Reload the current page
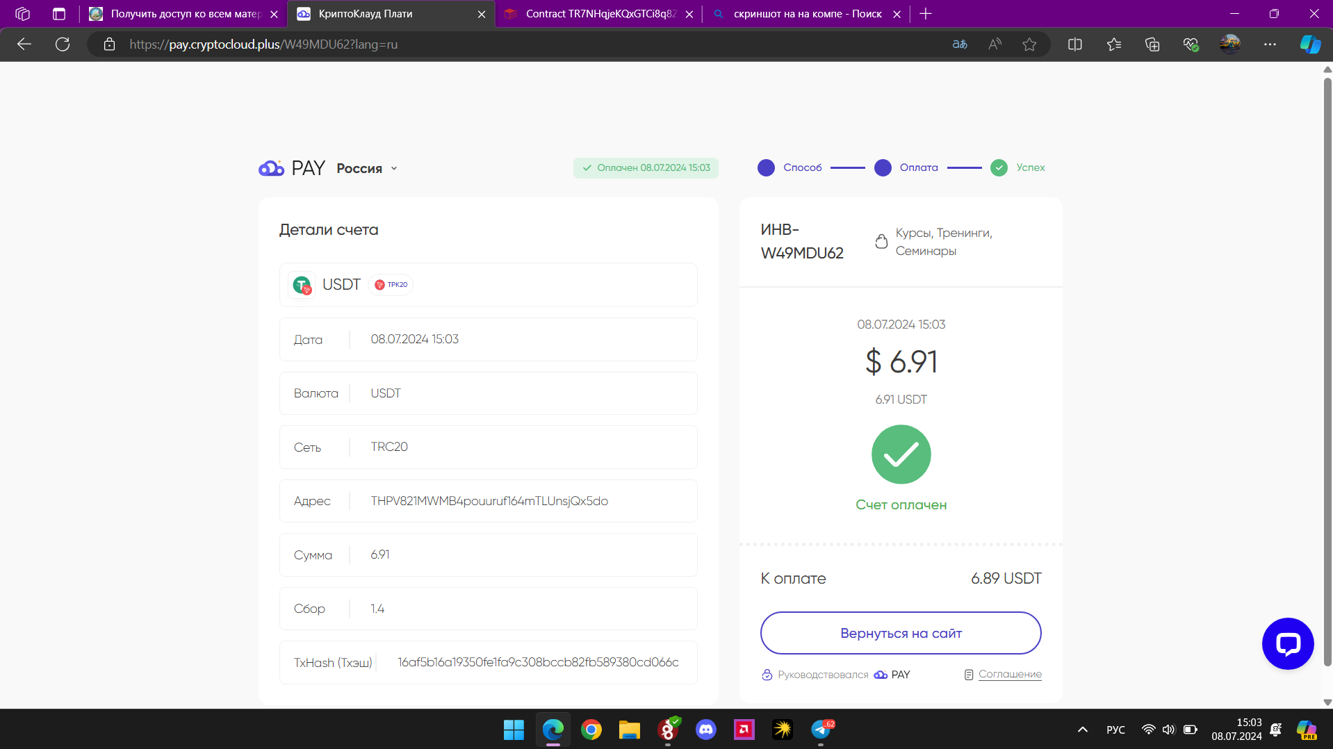 pos(63,44)
